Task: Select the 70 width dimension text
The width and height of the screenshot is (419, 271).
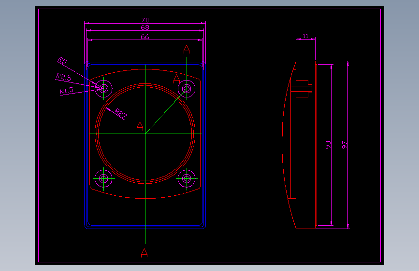Action: point(145,20)
